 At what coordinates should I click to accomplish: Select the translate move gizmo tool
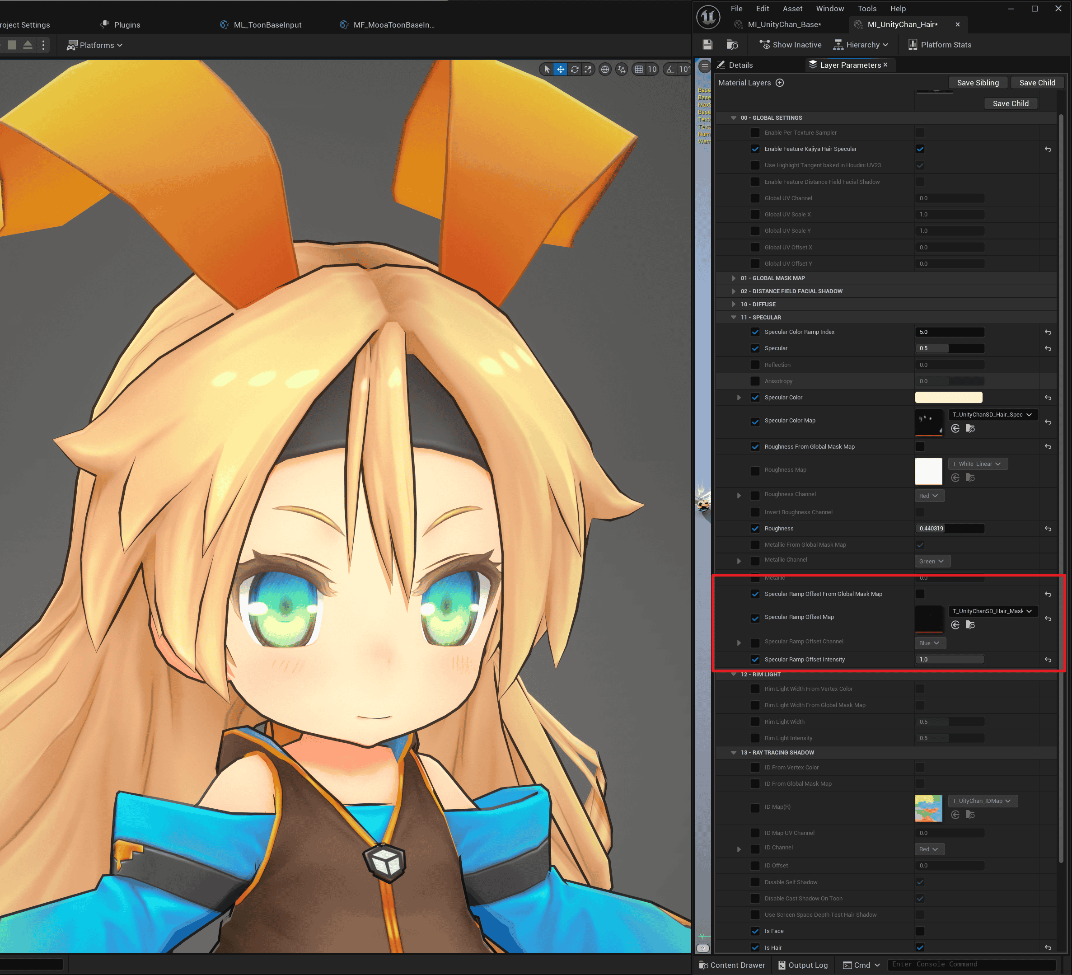click(561, 69)
